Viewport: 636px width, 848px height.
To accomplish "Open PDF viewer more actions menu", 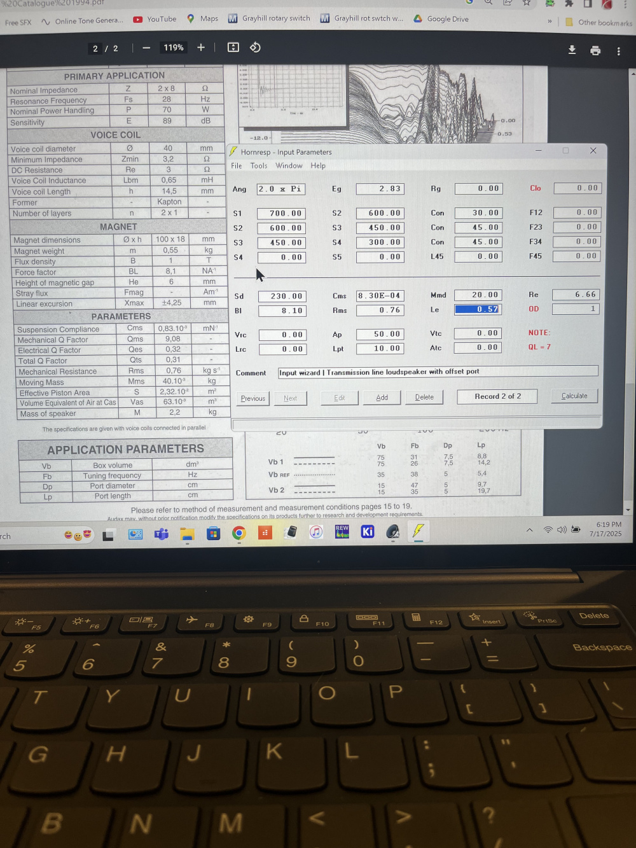I will 618,51.
